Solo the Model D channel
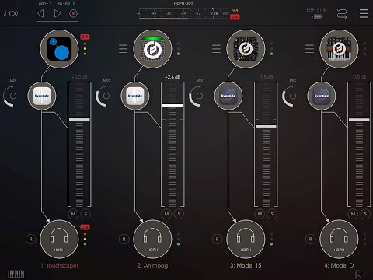The image size is (373, 280). pyautogui.click(x=365, y=214)
